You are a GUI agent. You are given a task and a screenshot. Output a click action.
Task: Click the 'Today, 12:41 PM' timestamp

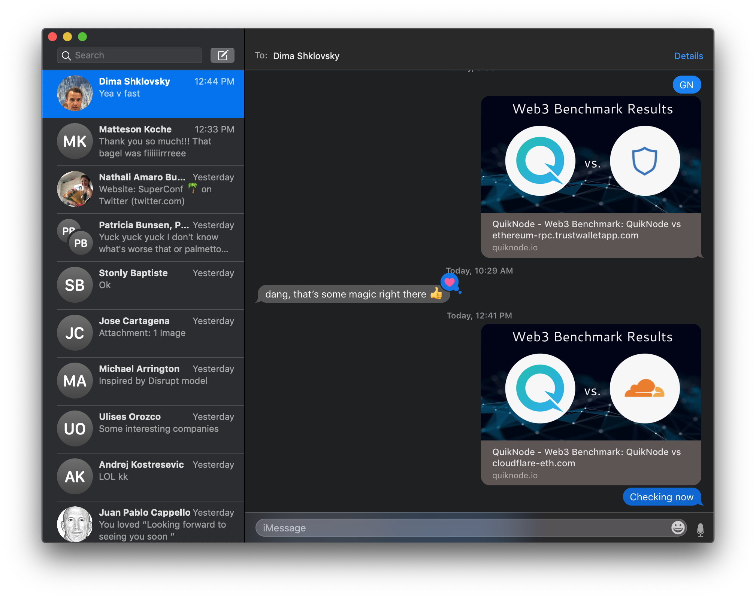click(479, 315)
